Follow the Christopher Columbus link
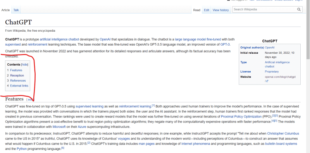This screenshot has height=153, width=310. point(283,133)
